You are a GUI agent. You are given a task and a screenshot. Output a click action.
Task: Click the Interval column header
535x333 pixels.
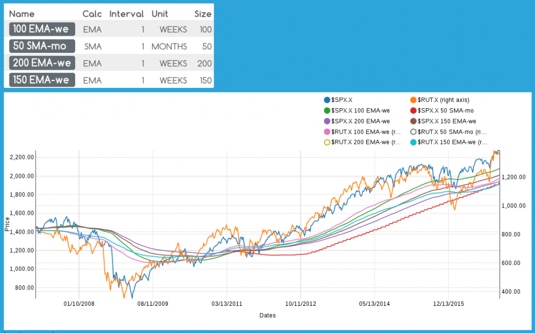click(x=126, y=14)
